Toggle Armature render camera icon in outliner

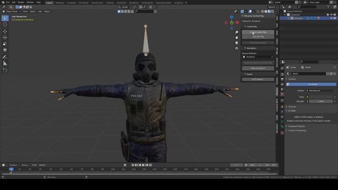coord(335,18)
